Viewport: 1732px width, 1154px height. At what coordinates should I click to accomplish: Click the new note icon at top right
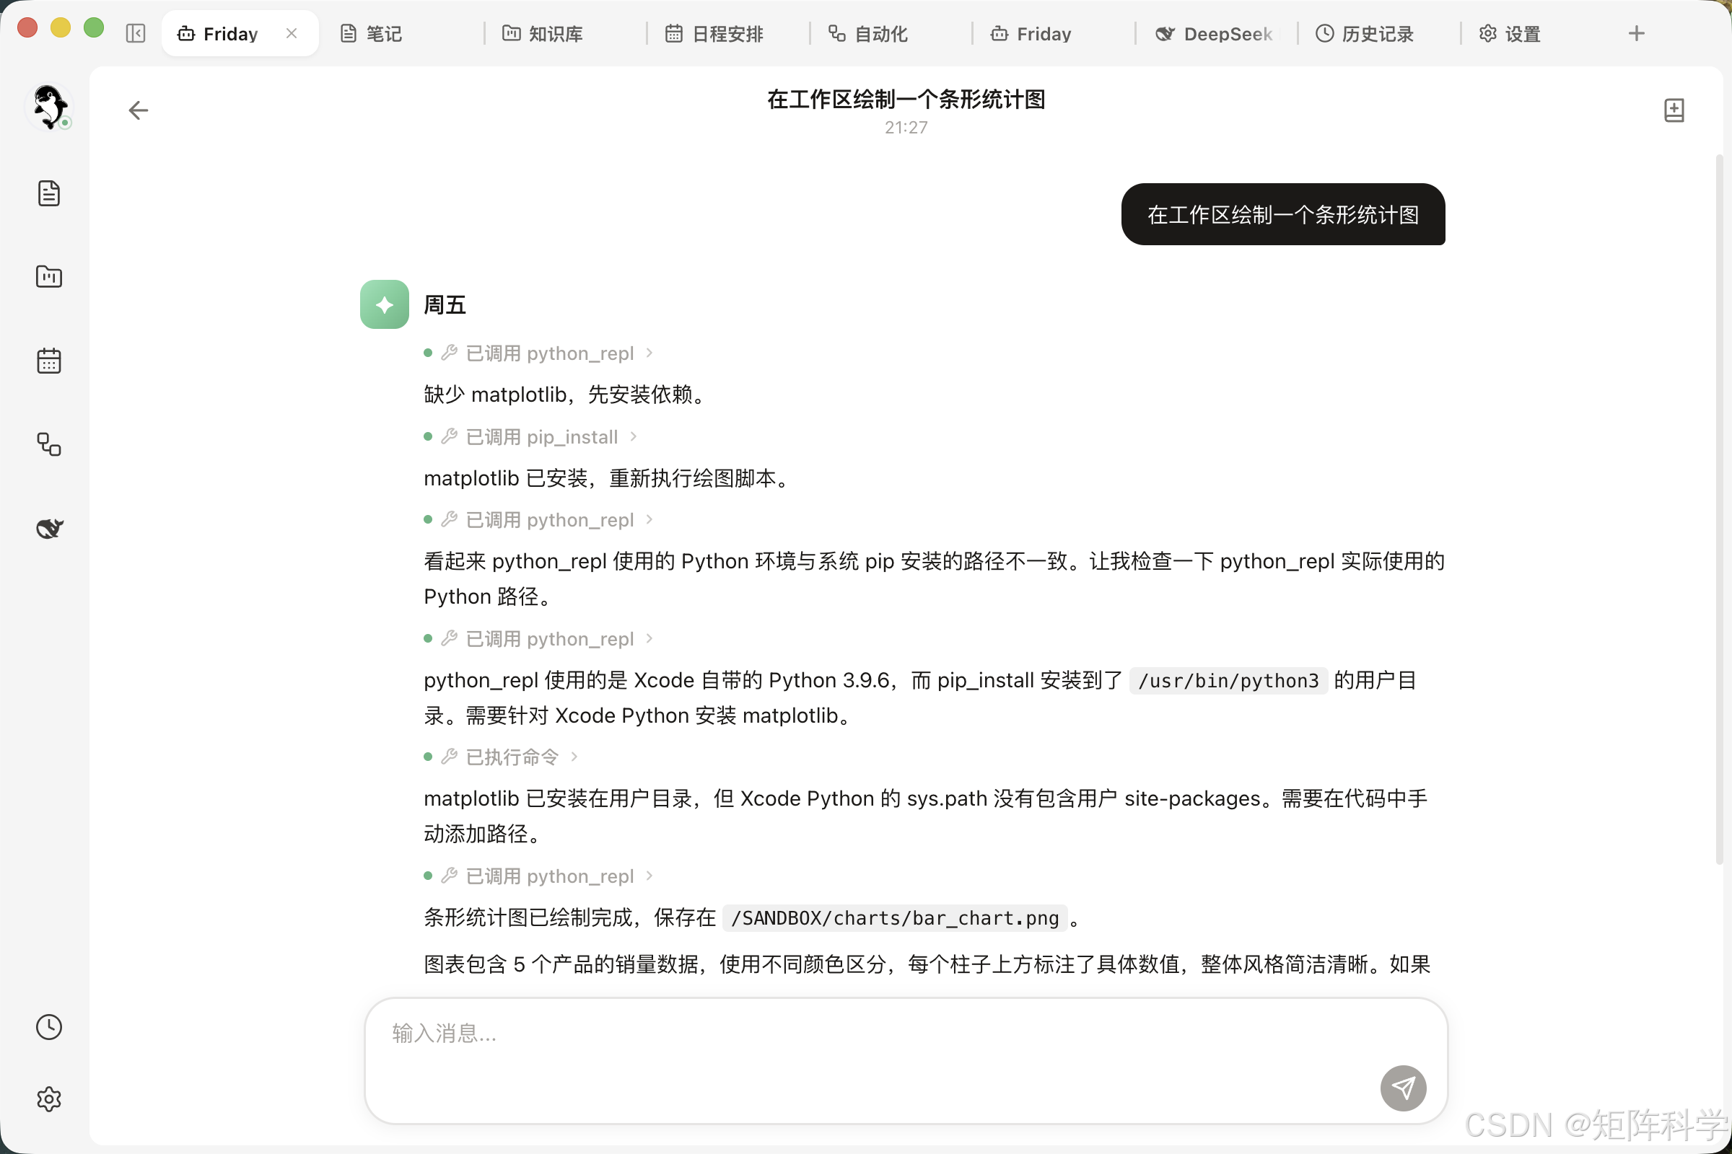tap(1674, 110)
